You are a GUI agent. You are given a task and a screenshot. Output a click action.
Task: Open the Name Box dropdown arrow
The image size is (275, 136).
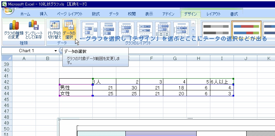click(56, 51)
